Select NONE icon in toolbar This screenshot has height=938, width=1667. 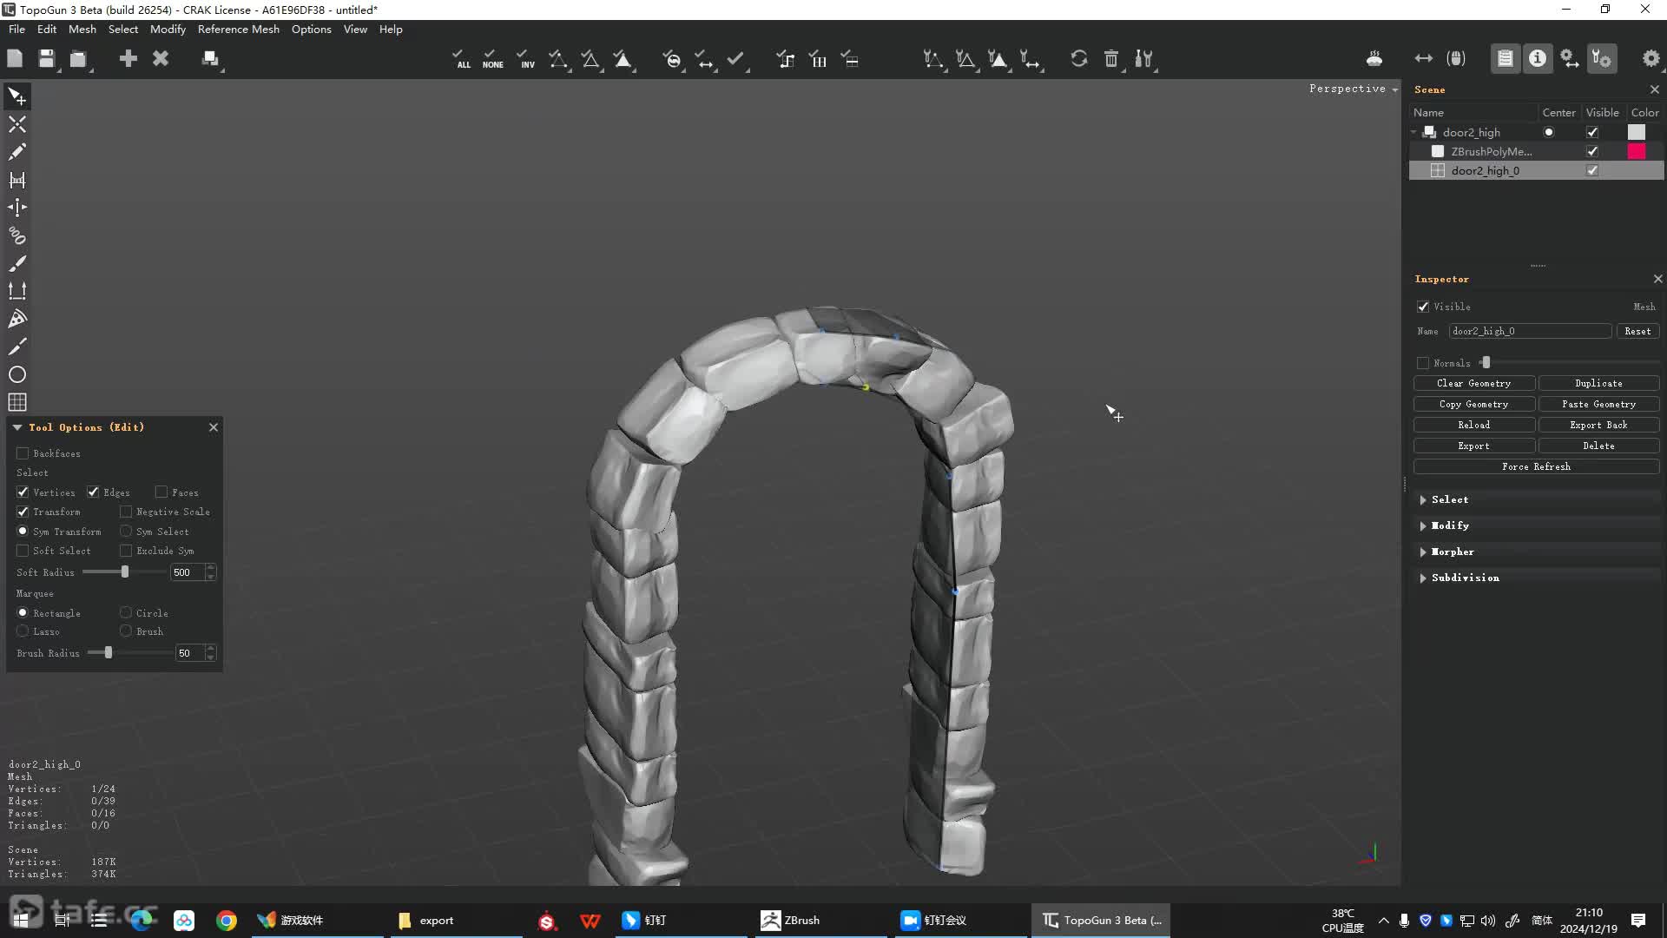(x=492, y=59)
